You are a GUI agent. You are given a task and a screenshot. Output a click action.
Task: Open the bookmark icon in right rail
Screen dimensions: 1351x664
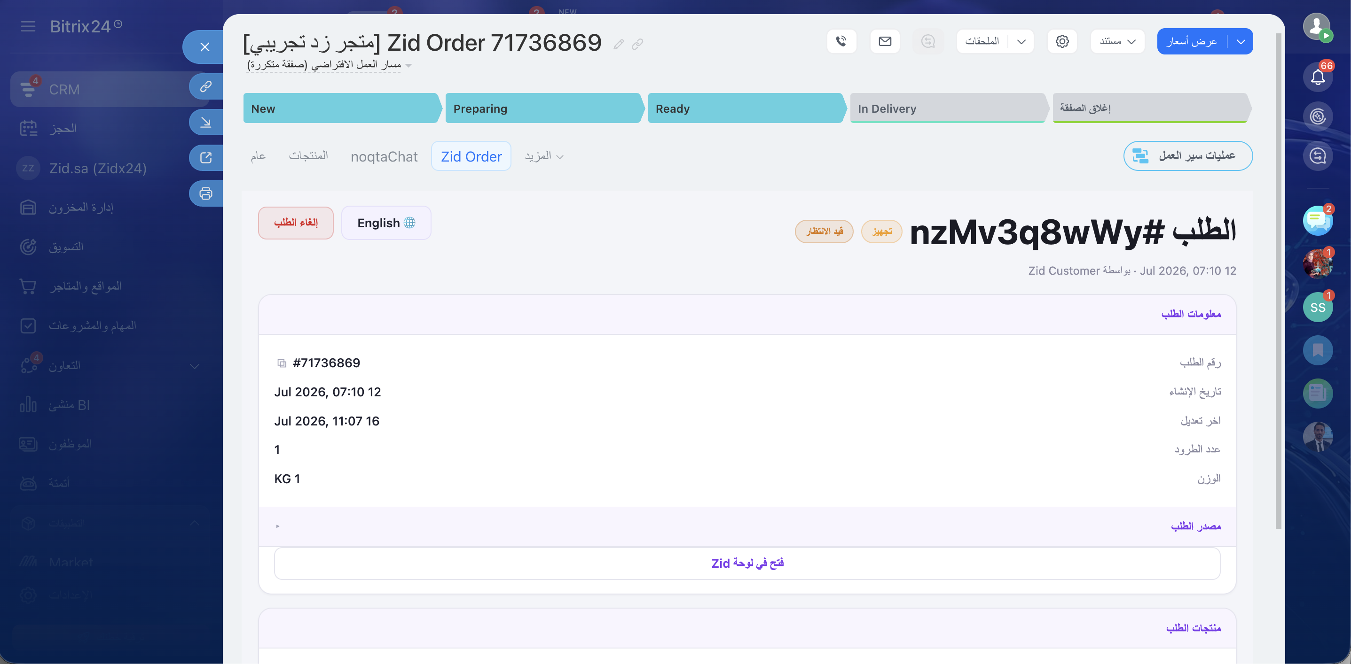click(1318, 350)
